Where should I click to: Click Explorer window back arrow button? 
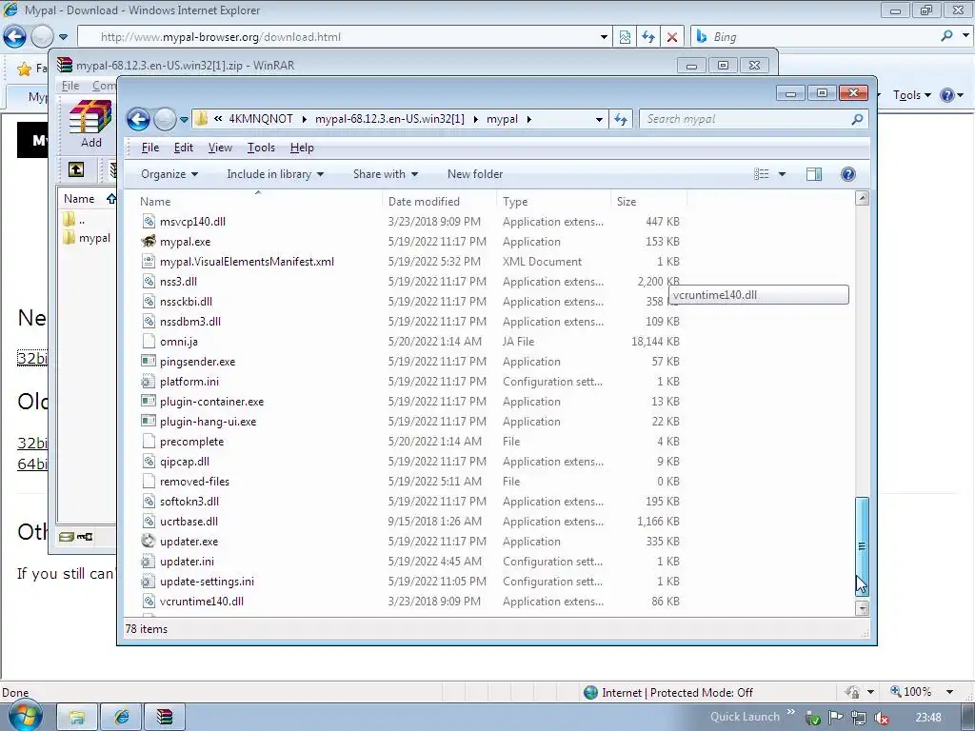pyautogui.click(x=138, y=119)
